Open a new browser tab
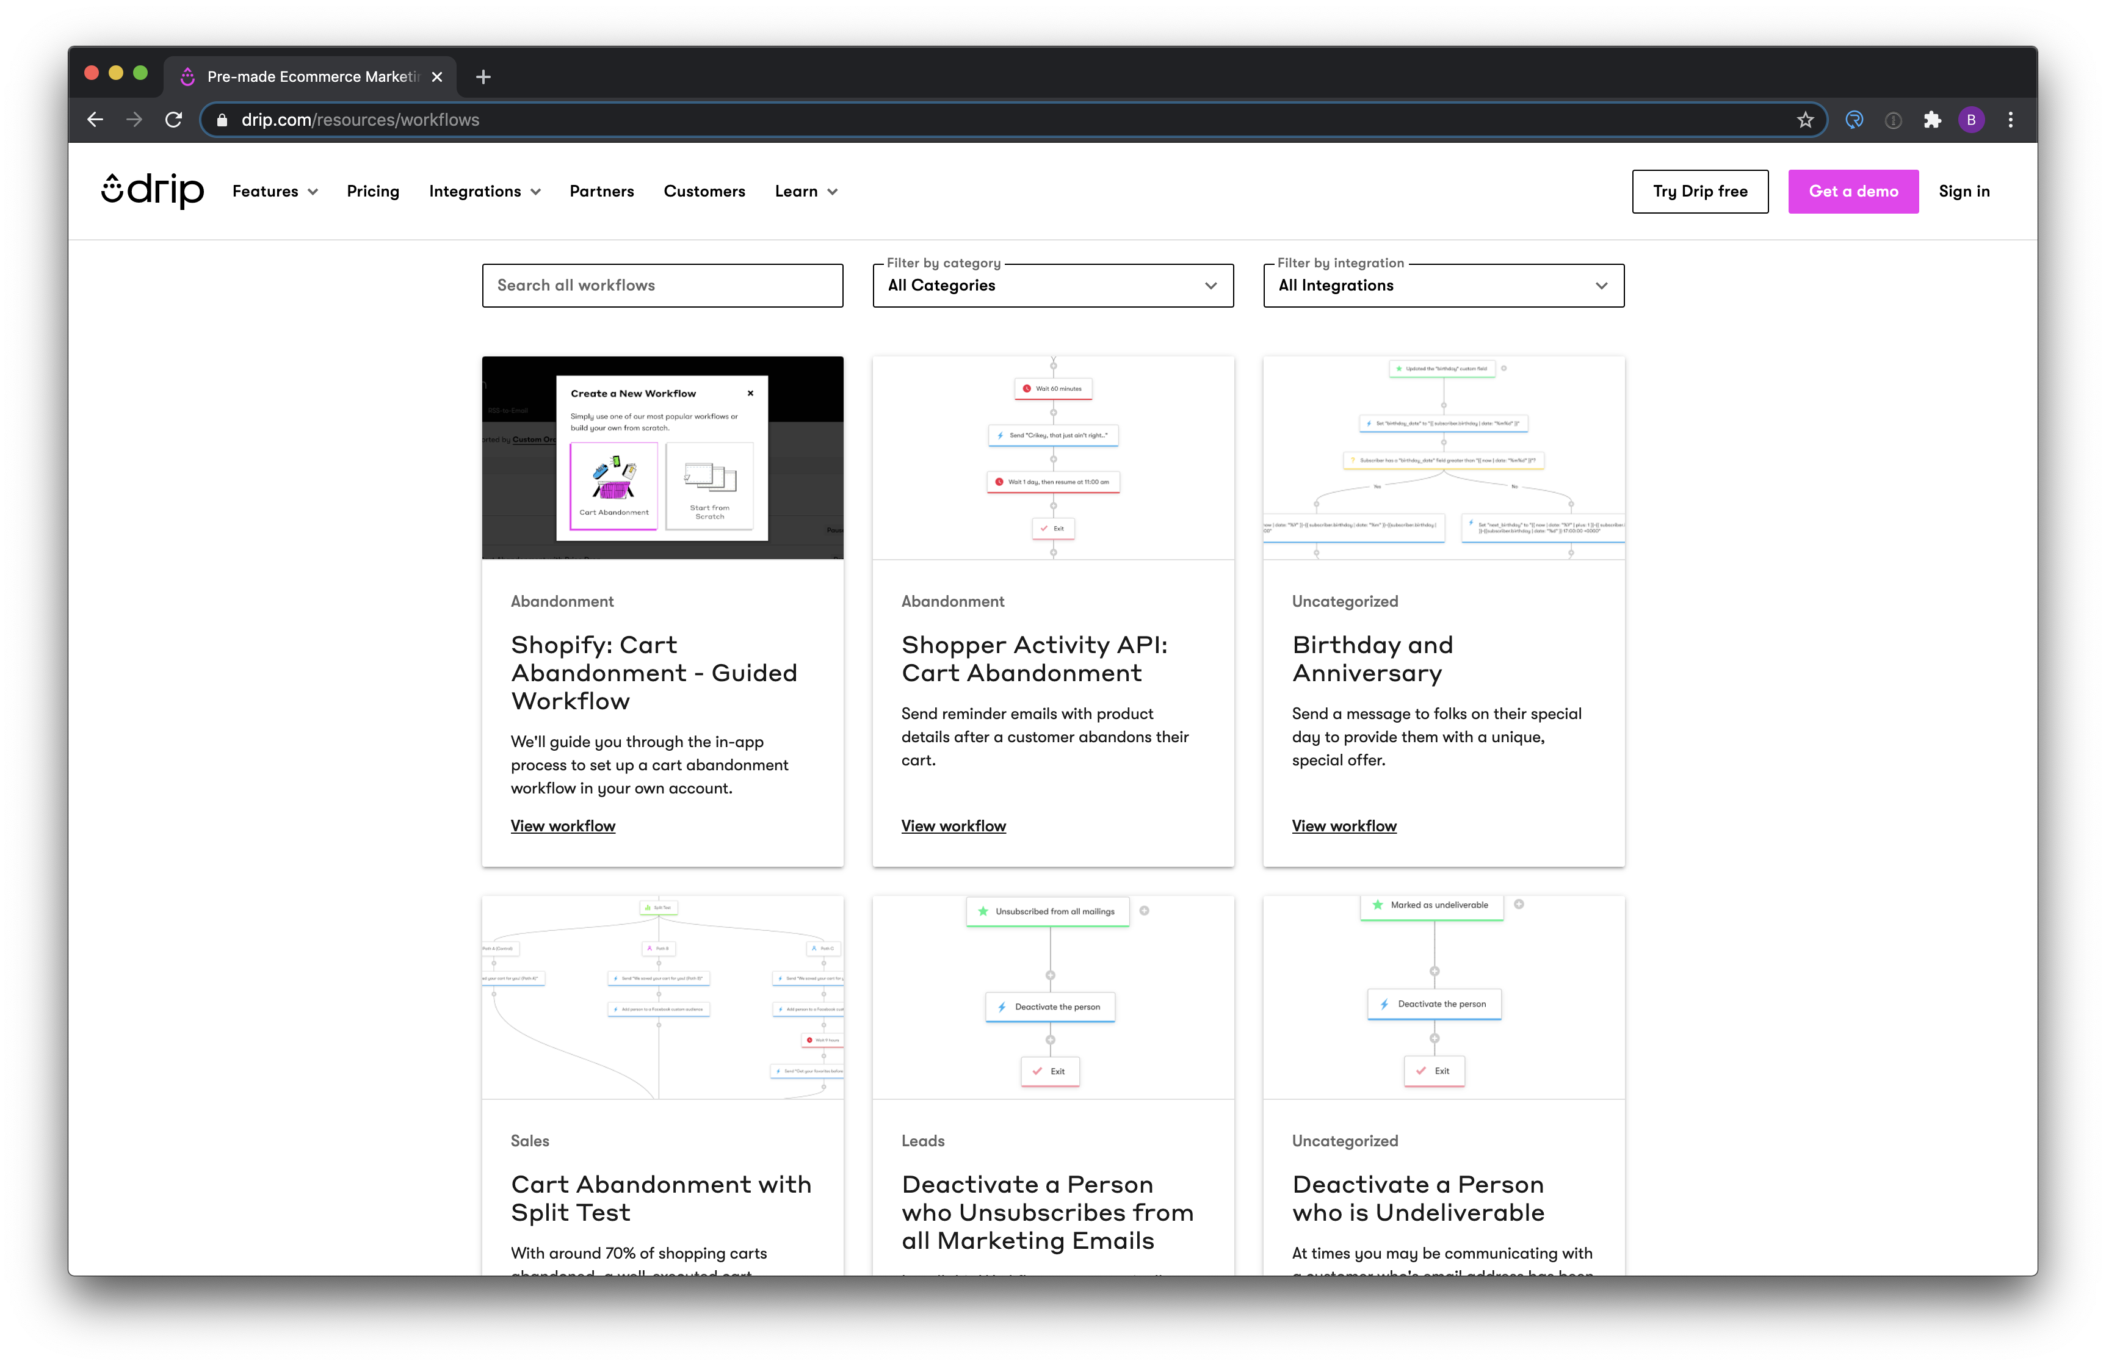Image resolution: width=2106 pixels, height=1366 pixels. coord(483,77)
